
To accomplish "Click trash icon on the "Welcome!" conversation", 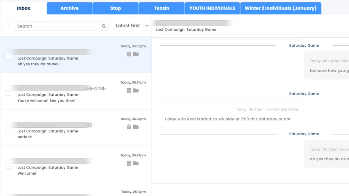I will (129, 163).
